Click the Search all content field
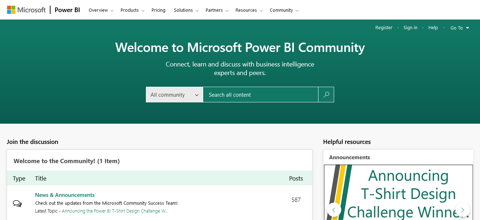The height and width of the screenshot is (220, 480). point(260,95)
